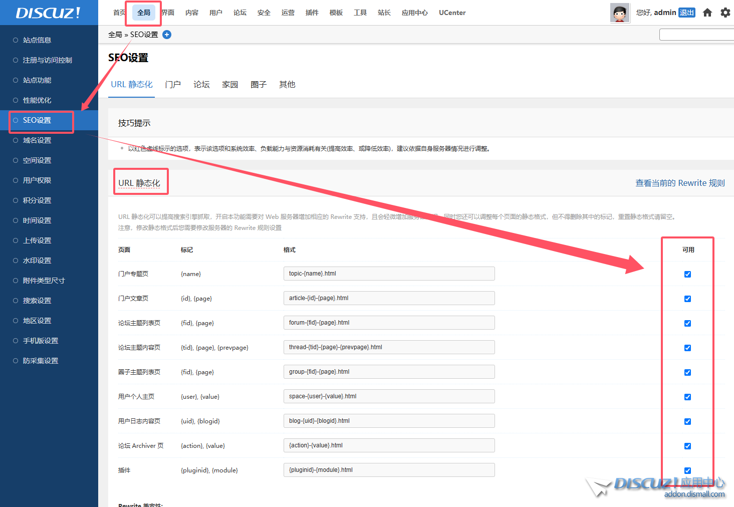Image resolution: width=734 pixels, height=507 pixels.
Task: Uncheck the 门户专题页 availability checkbox
Action: 687,274
